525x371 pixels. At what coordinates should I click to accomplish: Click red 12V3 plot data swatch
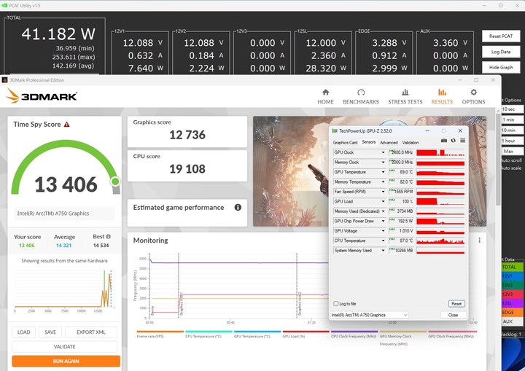tap(512, 294)
